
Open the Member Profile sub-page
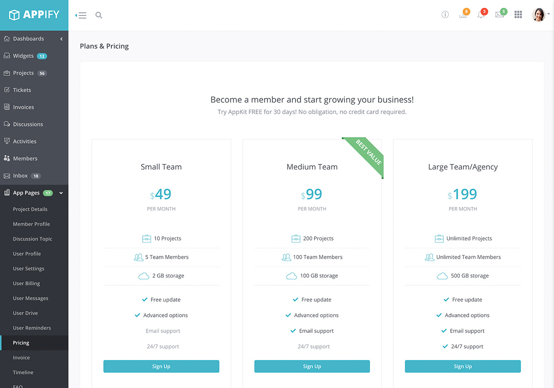(31, 224)
